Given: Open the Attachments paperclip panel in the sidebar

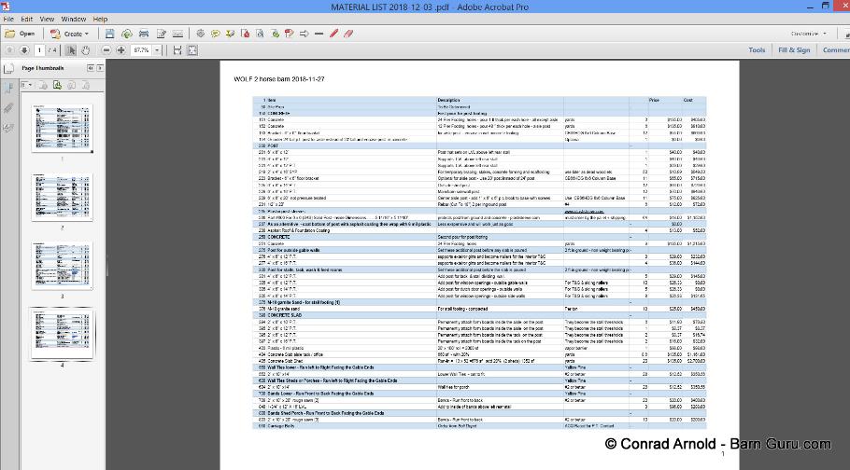Looking at the screenshot, I should point(8,108).
